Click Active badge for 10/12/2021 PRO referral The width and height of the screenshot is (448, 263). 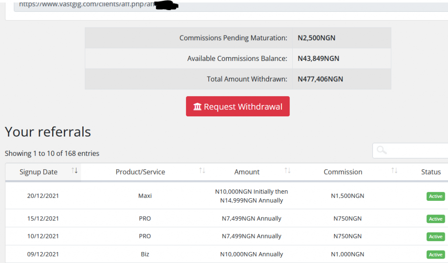[x=435, y=236]
